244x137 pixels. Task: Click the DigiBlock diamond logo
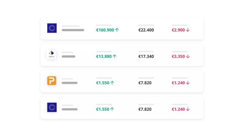coord(52,54)
